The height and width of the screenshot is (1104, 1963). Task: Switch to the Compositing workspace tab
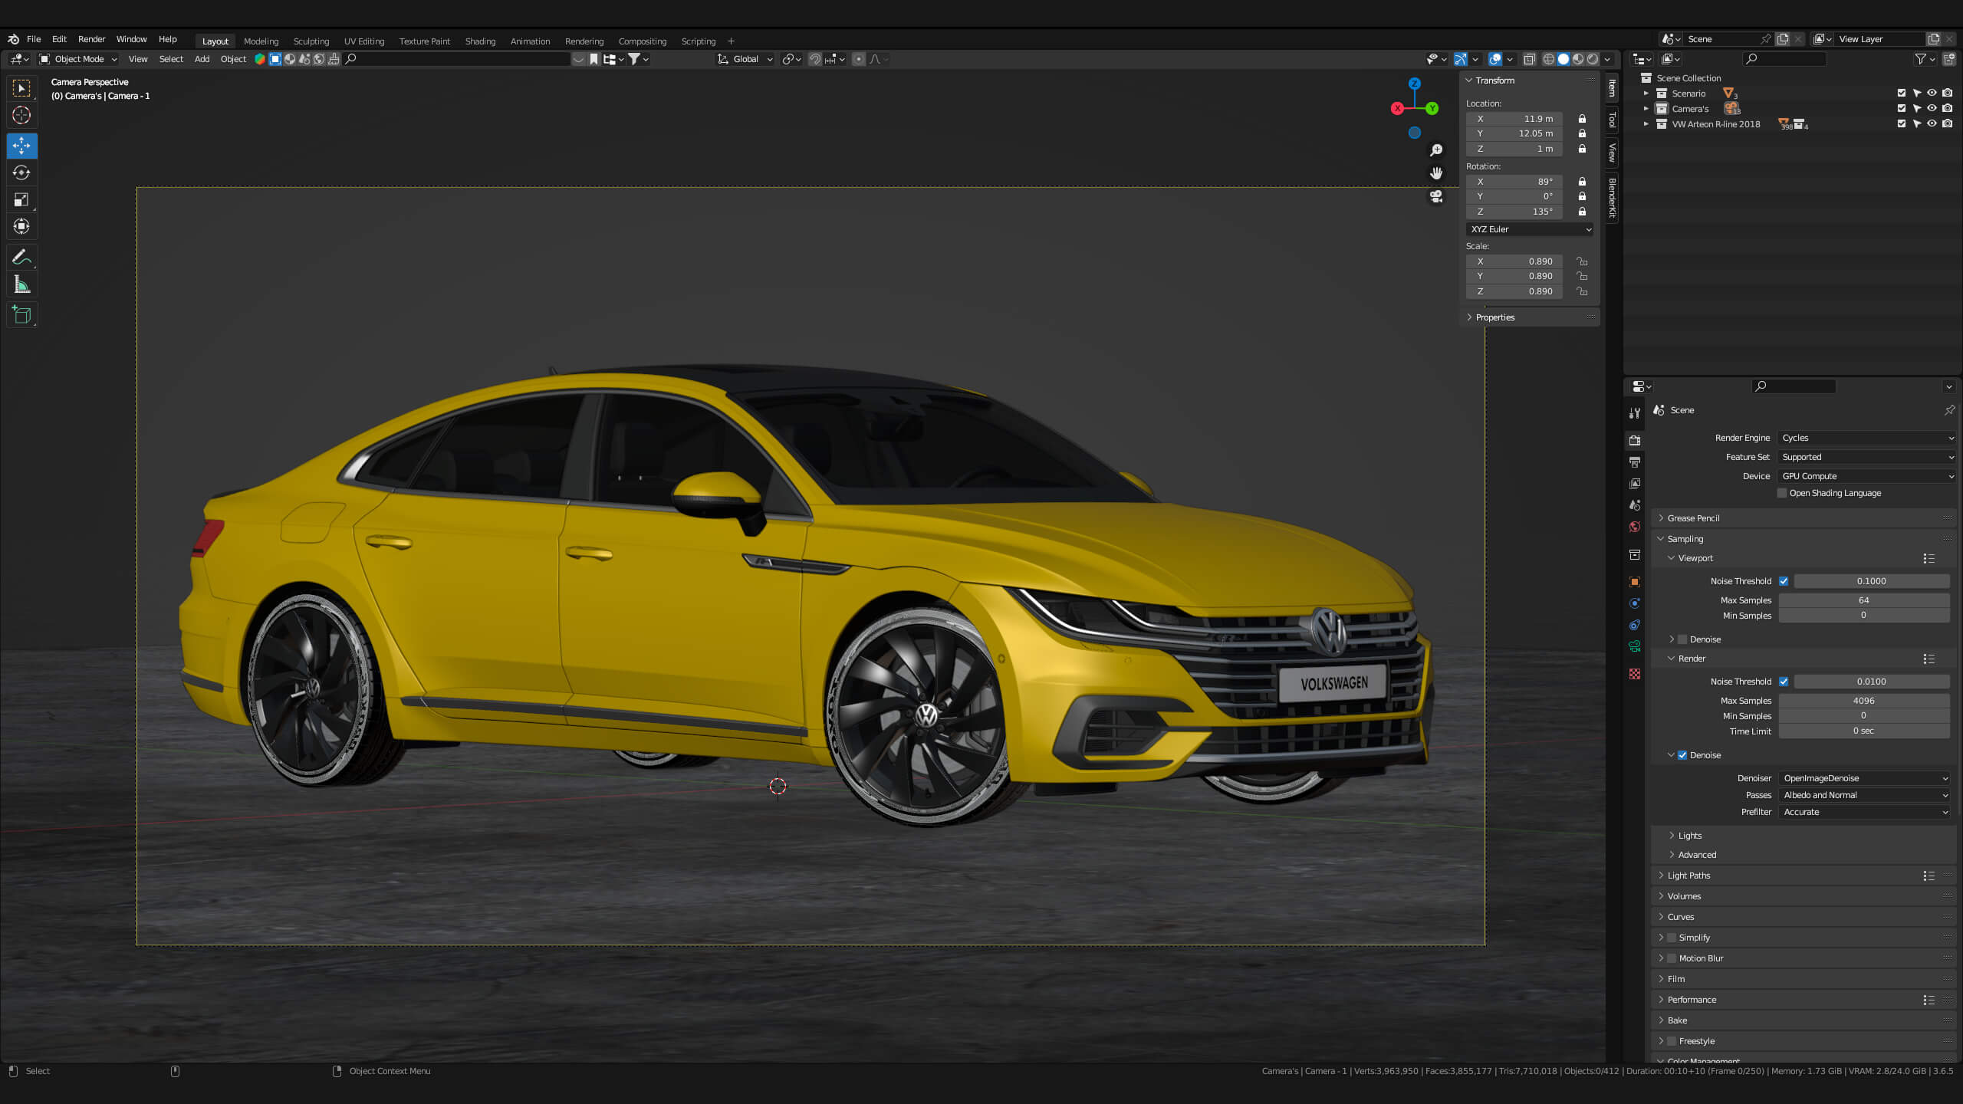642,41
